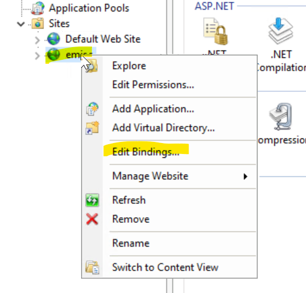
Task: Choose Explore in the context menu
Action: [x=129, y=66]
